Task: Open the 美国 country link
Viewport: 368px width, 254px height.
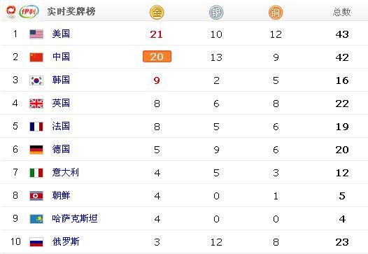Action: [61, 34]
